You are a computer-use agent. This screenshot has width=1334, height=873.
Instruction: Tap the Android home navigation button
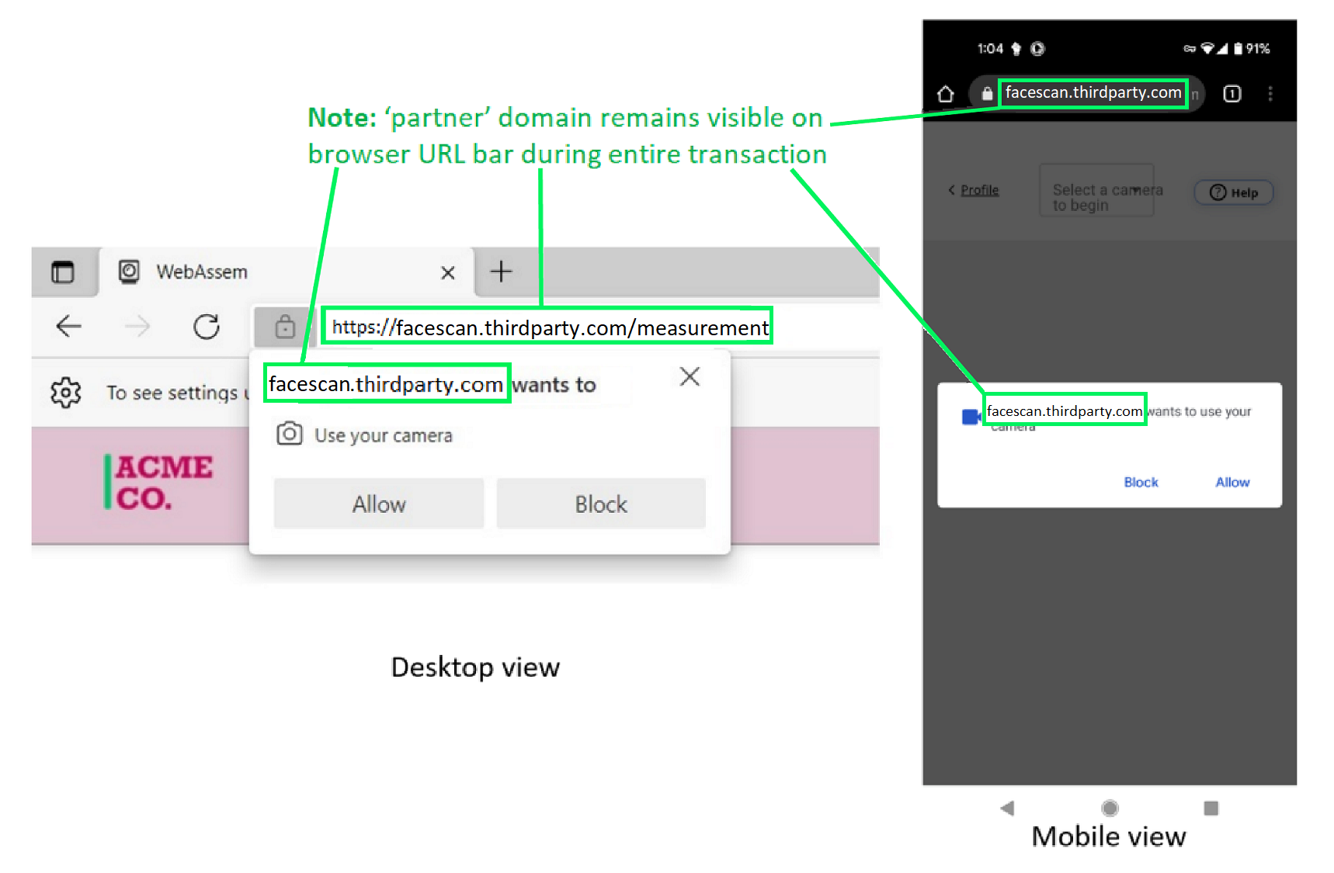1110,808
